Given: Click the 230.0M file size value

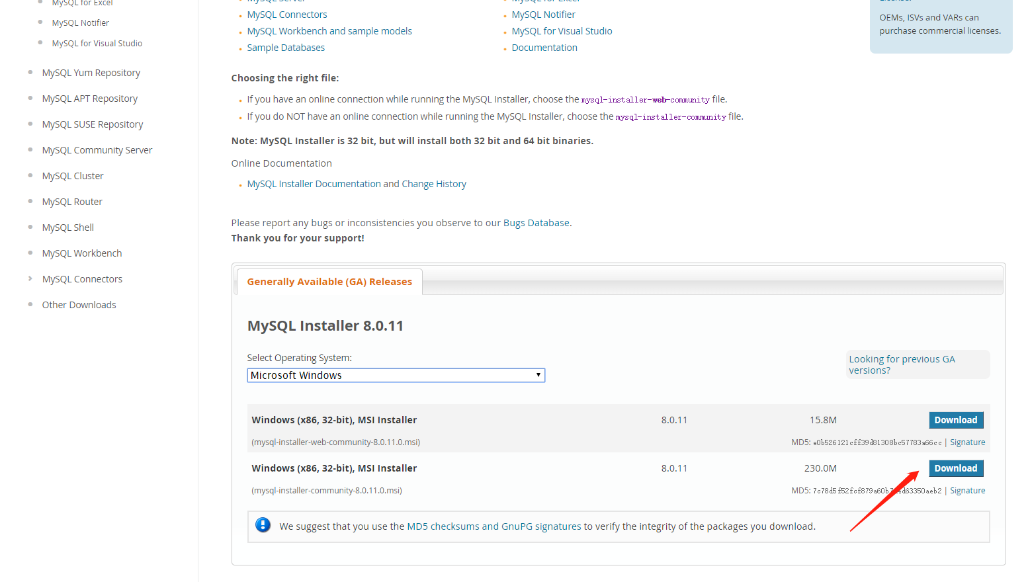Looking at the screenshot, I should [x=820, y=468].
